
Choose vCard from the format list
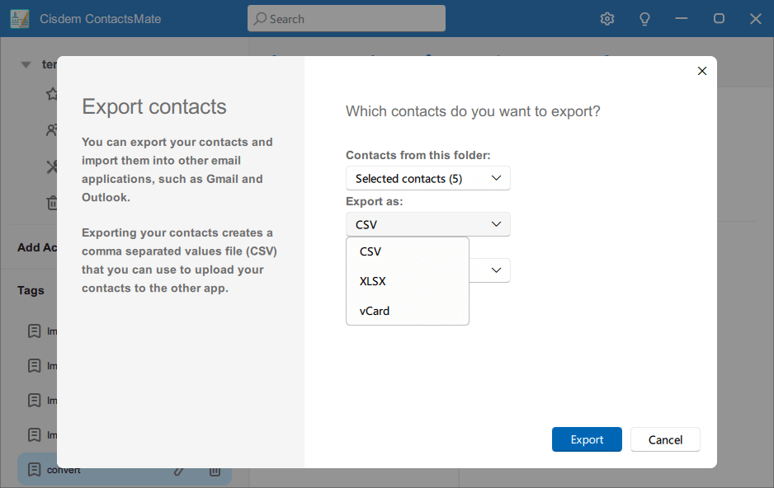(375, 311)
